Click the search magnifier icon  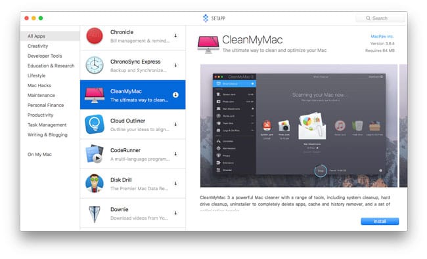tap(368, 18)
